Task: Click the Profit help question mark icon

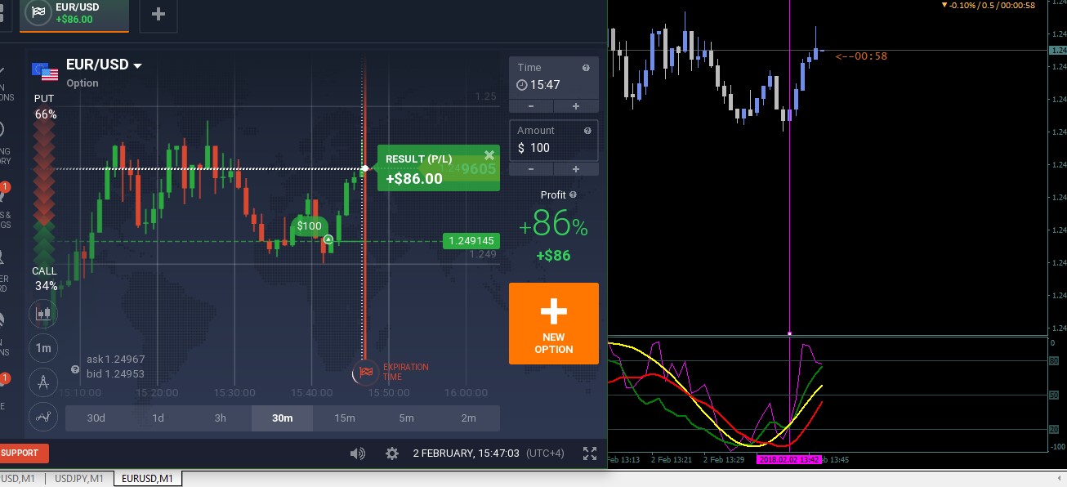Action: pos(573,194)
